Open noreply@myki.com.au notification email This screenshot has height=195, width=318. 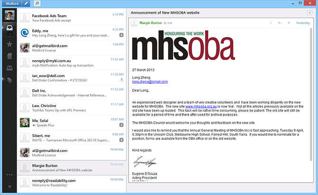(x=72, y=62)
